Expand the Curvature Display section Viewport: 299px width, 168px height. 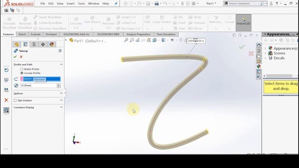61,107
